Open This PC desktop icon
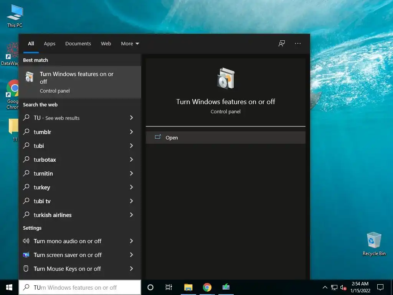The height and width of the screenshot is (295, 393). 15,16
